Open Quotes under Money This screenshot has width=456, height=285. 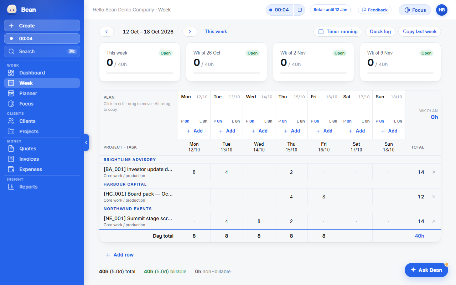click(42, 149)
